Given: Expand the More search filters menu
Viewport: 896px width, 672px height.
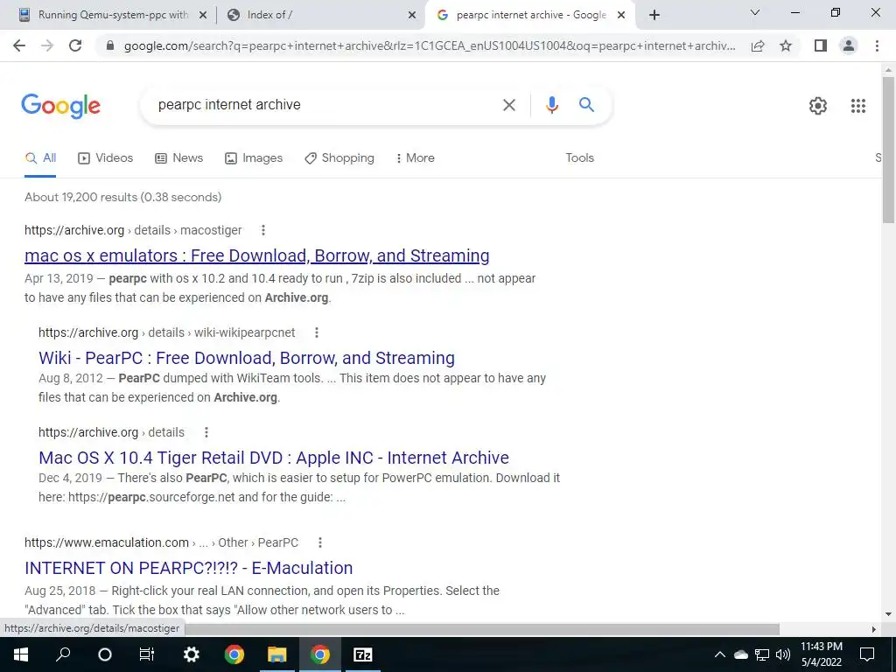Looking at the screenshot, I should (415, 158).
